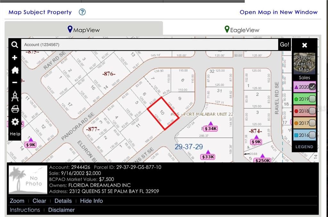Viewport: 328px width, 217px height.
Task: Uncheck the 2020 sales checkbox
Action: 312,87
